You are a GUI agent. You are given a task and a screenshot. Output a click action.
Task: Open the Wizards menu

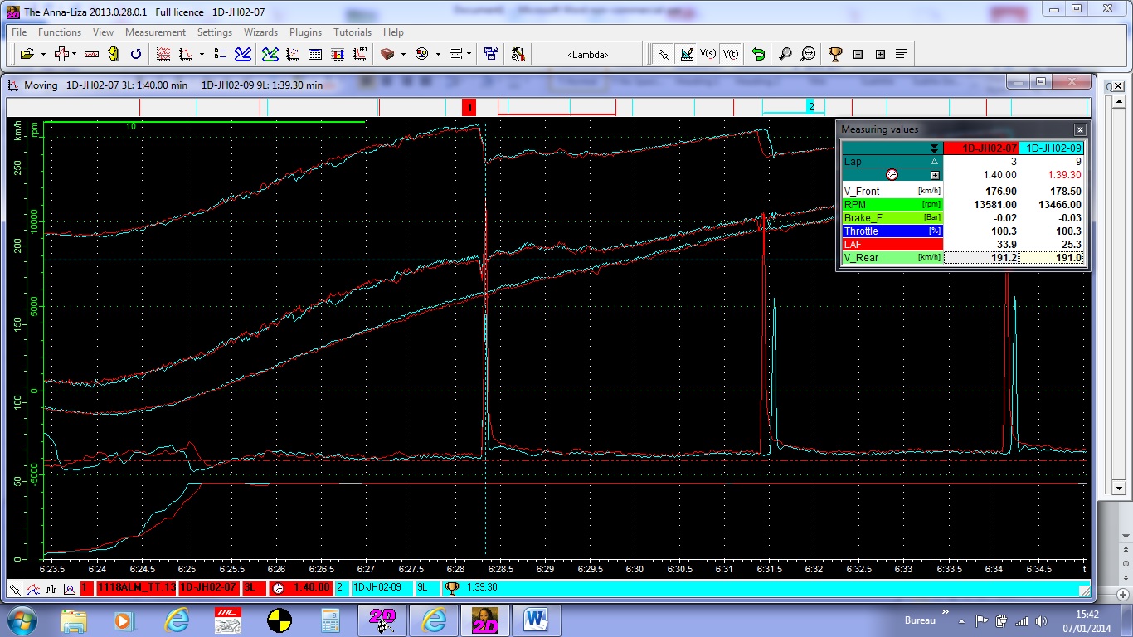(x=260, y=32)
